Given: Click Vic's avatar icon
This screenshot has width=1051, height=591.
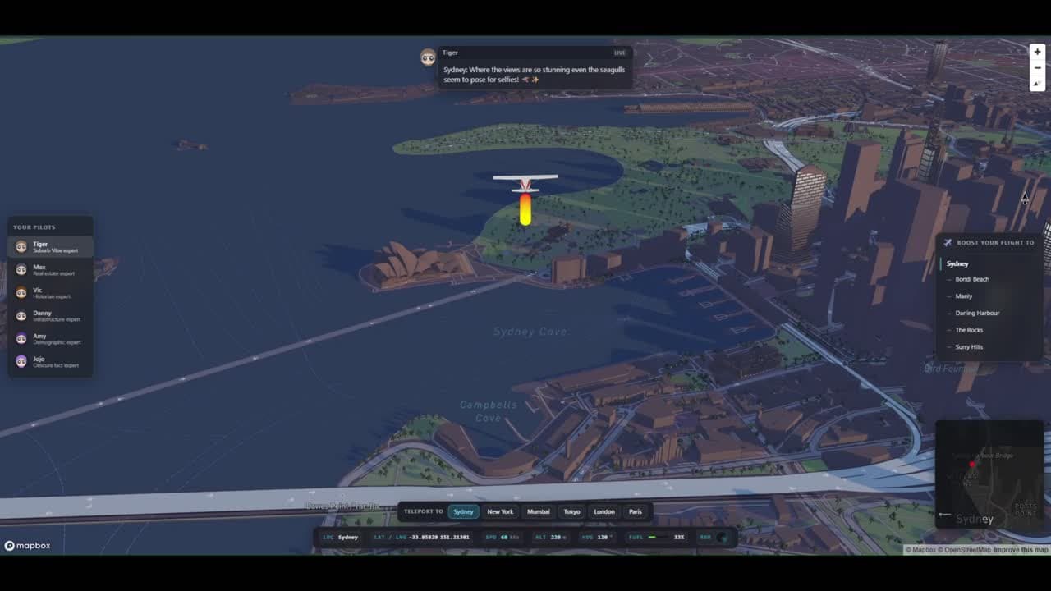Looking at the screenshot, I should (21, 292).
